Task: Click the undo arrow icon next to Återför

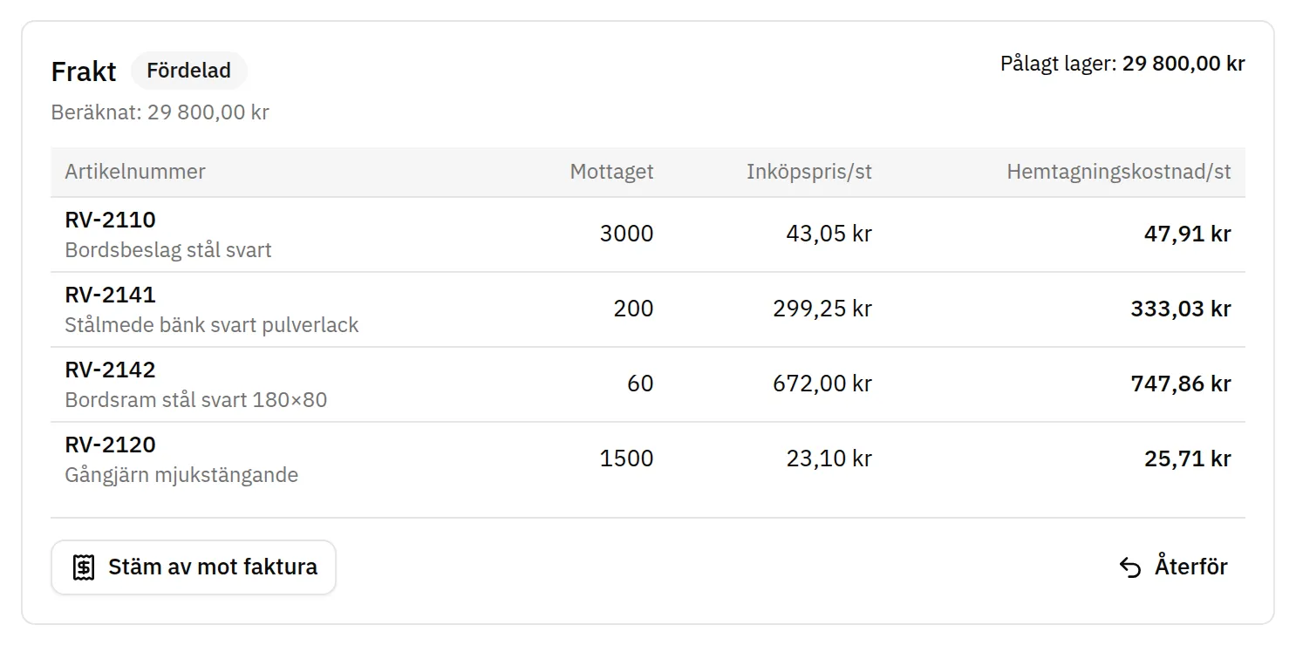Action: point(1130,568)
